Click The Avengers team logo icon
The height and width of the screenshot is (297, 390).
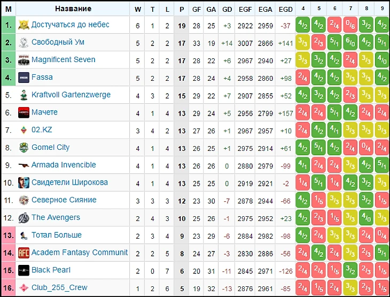pyautogui.click(x=24, y=218)
